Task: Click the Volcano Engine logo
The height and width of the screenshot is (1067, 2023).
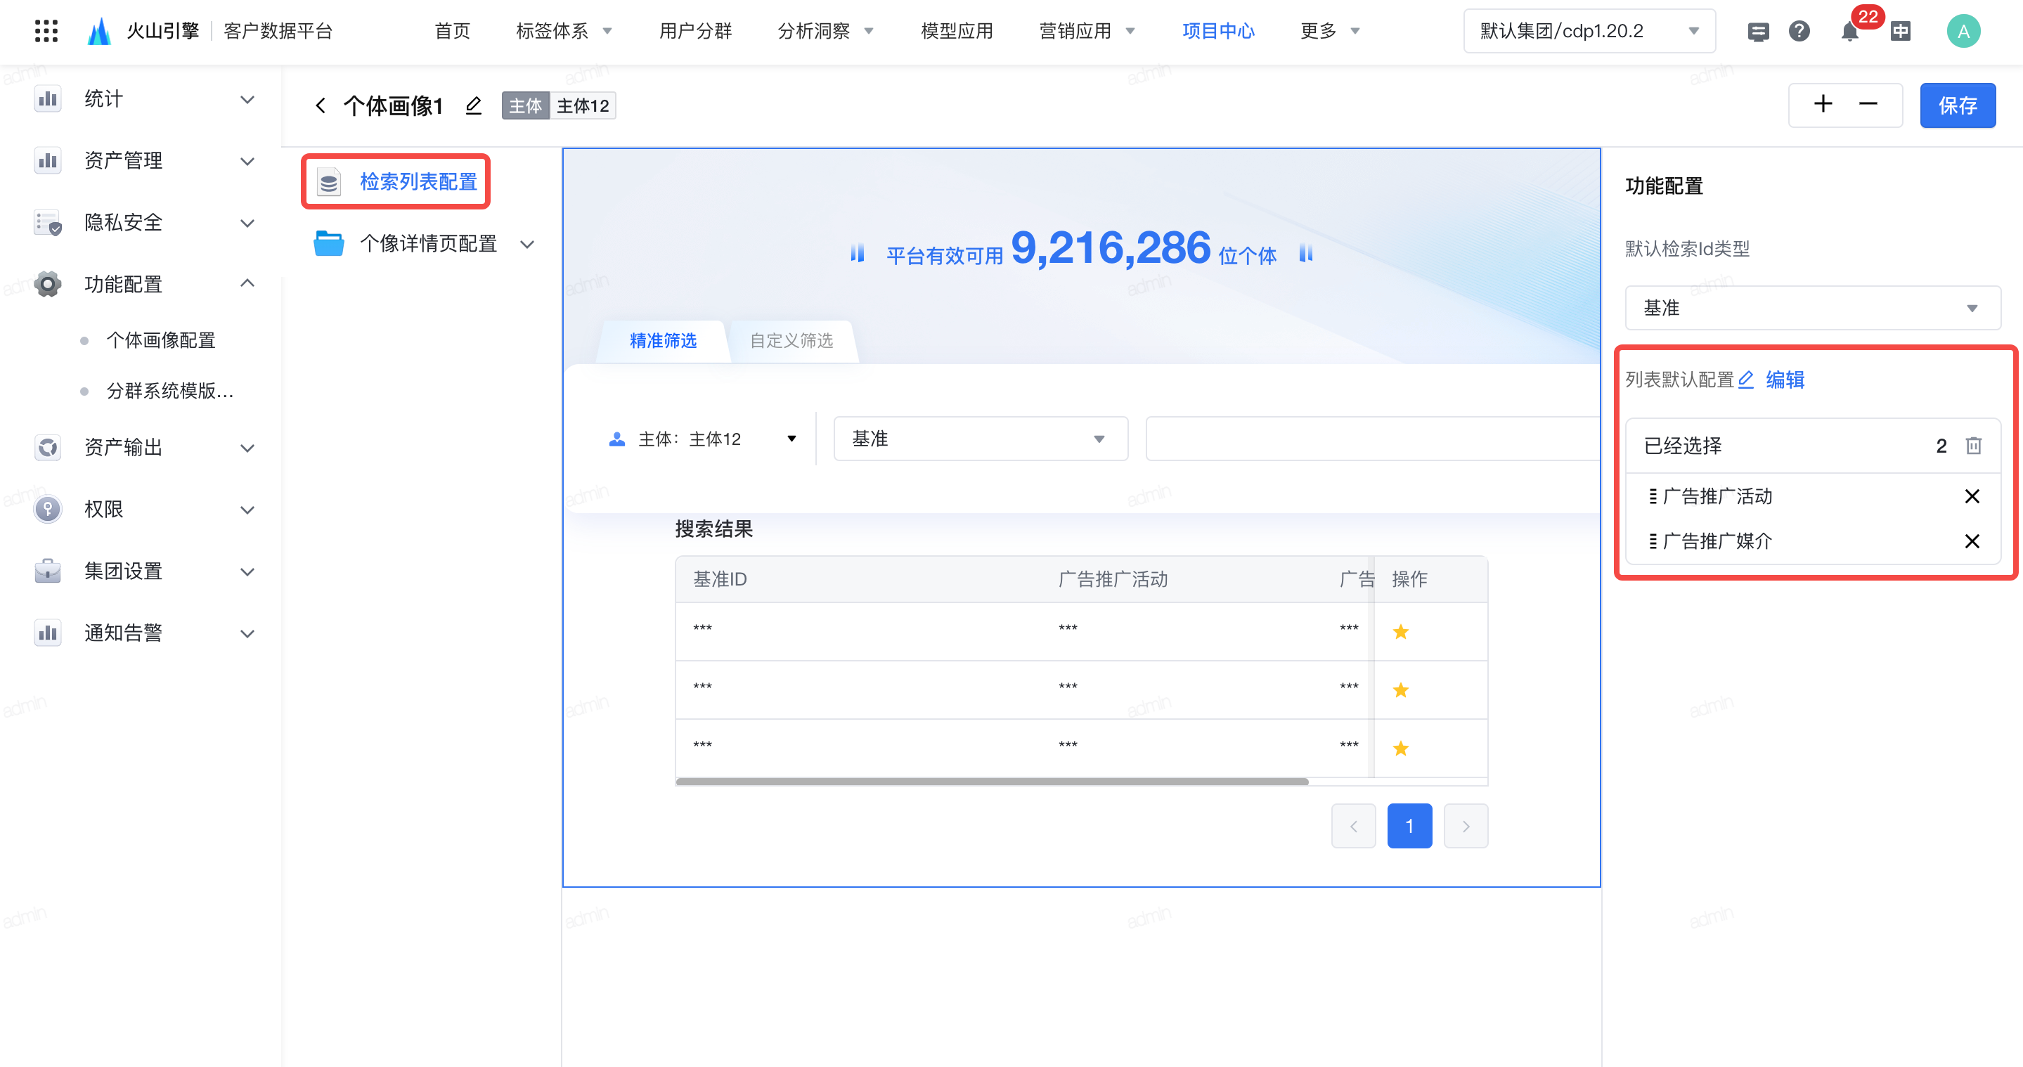Action: point(99,32)
